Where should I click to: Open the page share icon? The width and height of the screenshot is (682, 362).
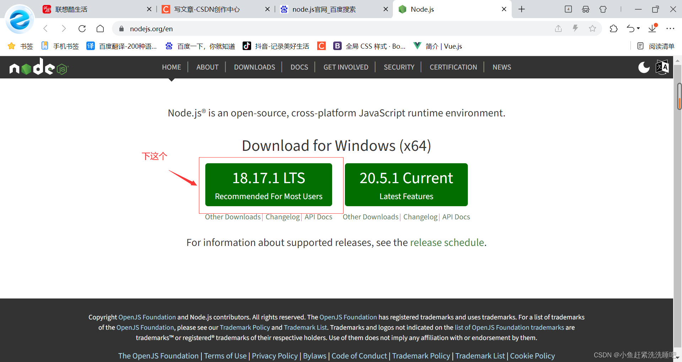pyautogui.click(x=558, y=28)
